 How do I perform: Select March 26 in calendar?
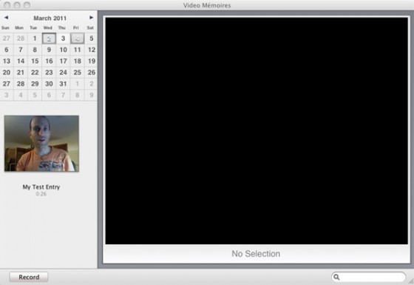coord(92,73)
